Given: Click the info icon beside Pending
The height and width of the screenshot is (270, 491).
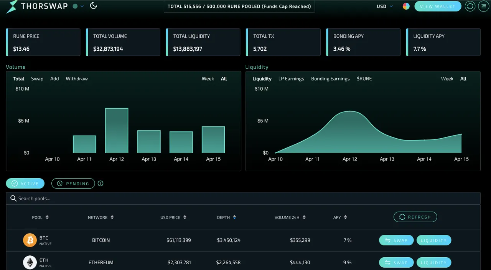Looking at the screenshot, I should pos(101,184).
